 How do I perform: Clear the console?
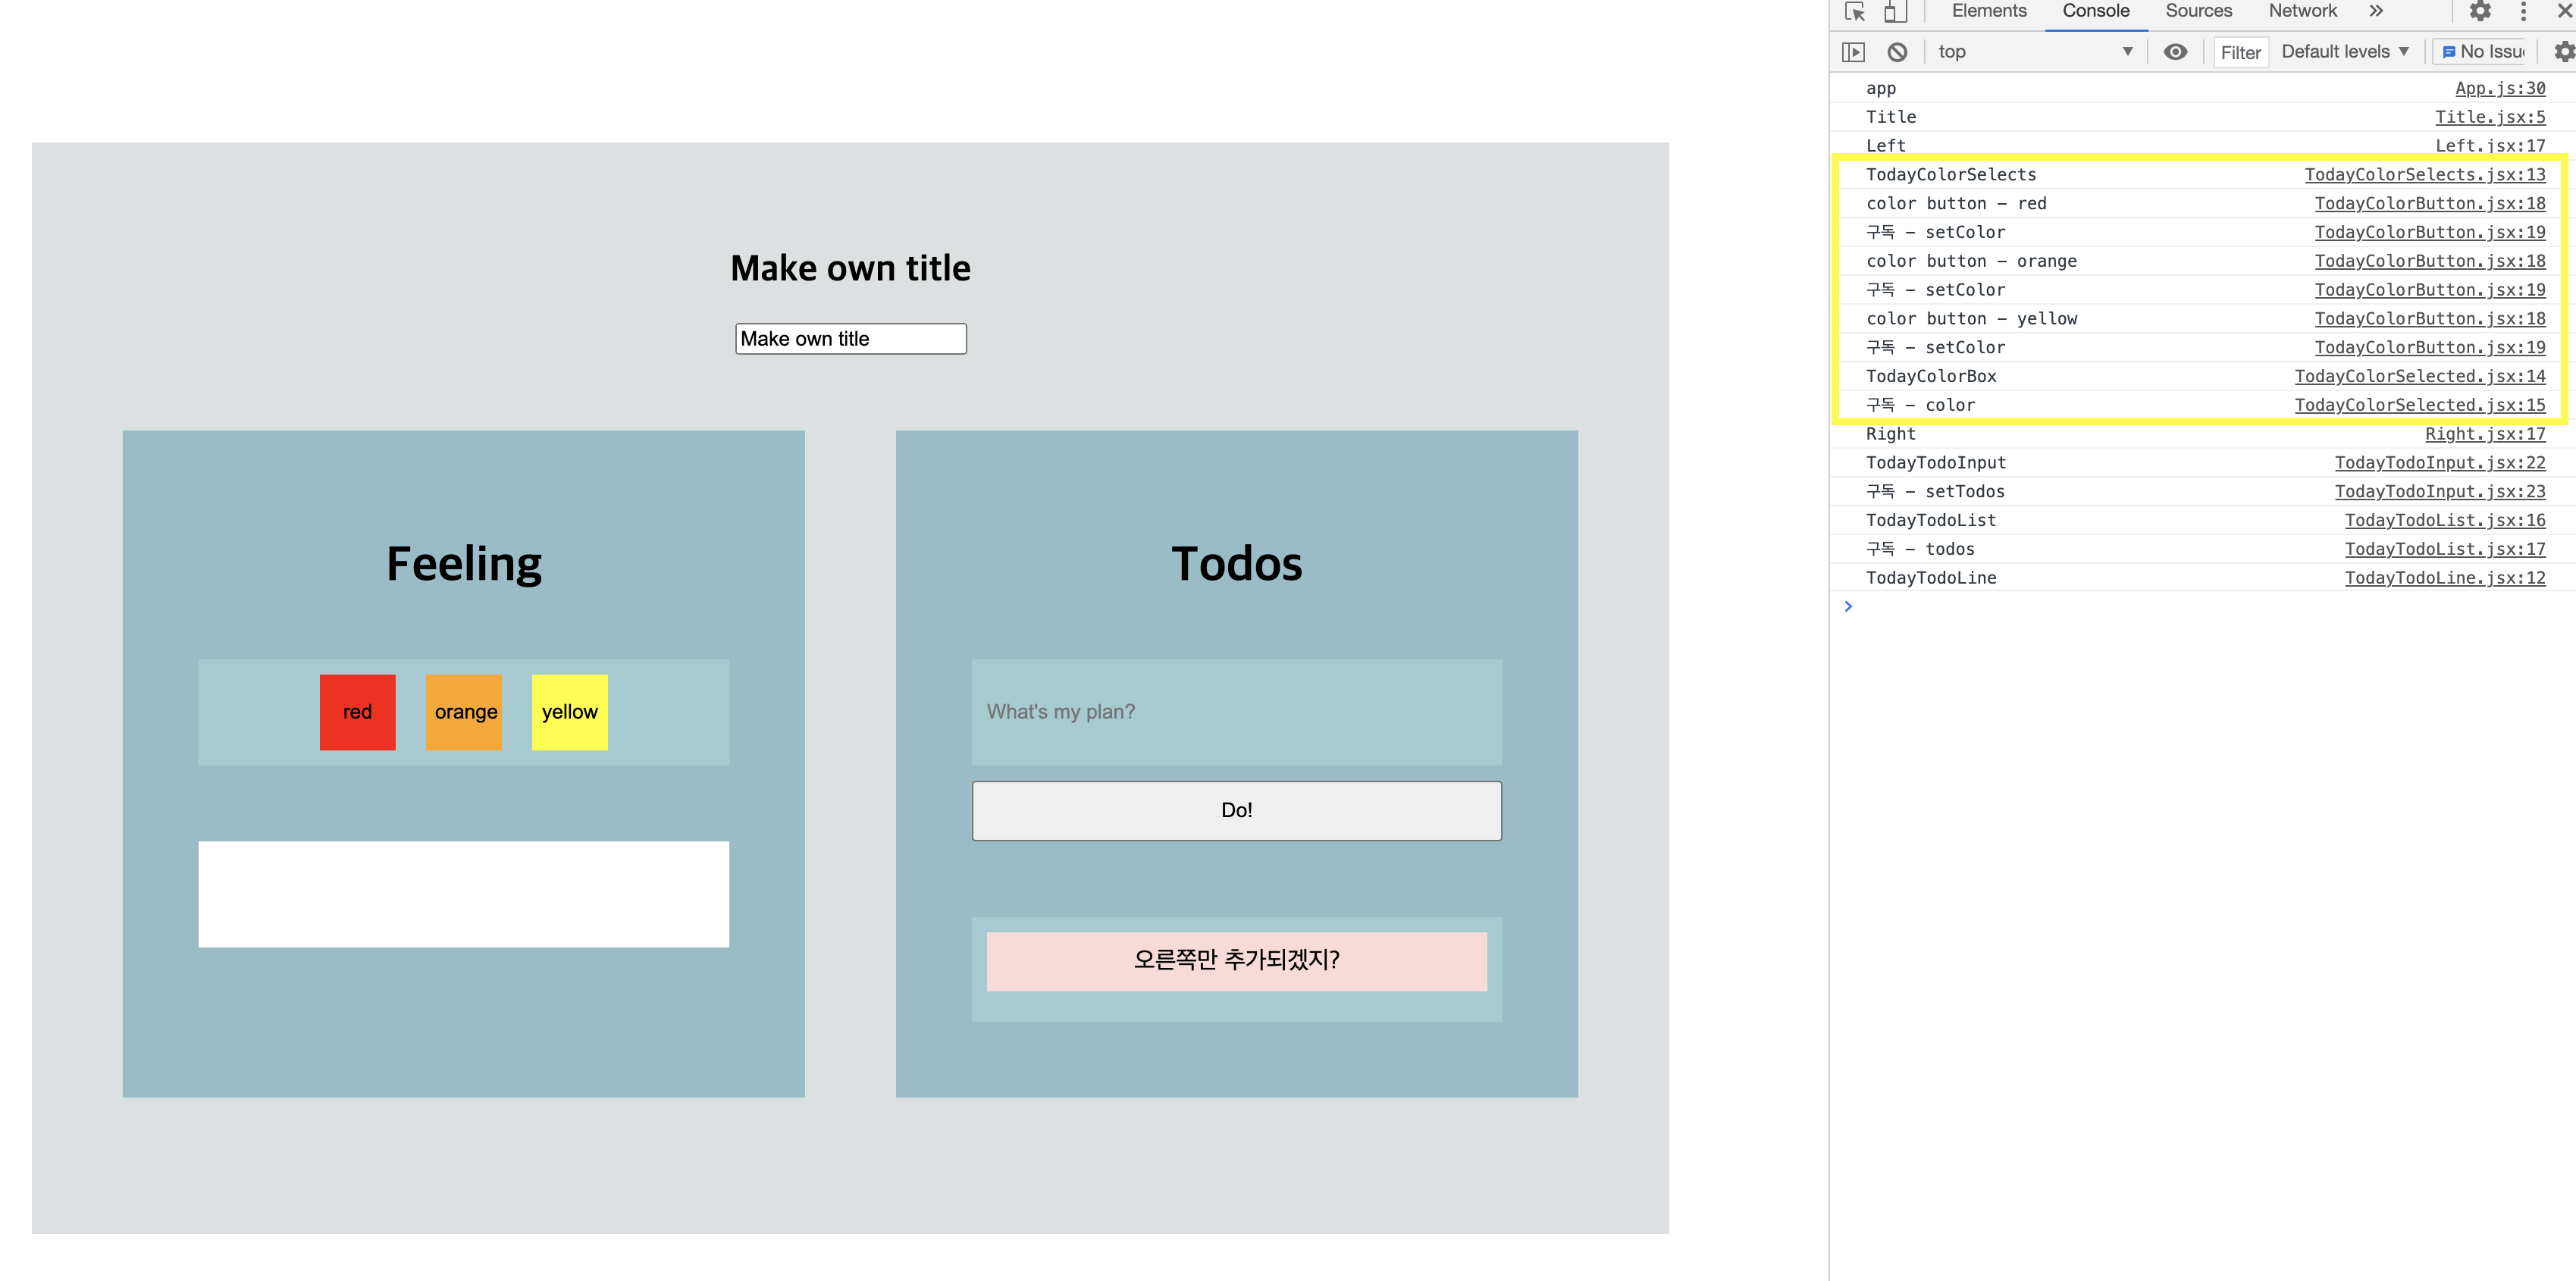tap(1897, 52)
